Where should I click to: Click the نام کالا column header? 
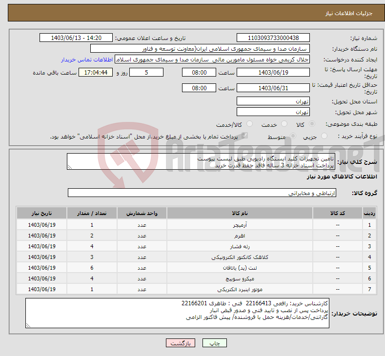click(x=240, y=213)
